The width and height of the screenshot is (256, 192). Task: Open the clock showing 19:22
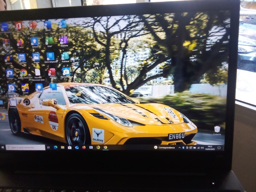[x=210, y=148]
